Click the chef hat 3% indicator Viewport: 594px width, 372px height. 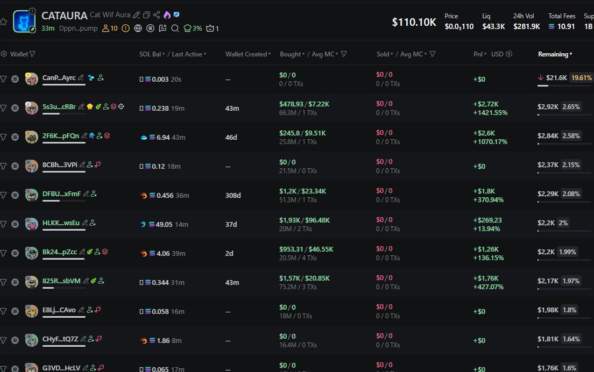tap(193, 28)
